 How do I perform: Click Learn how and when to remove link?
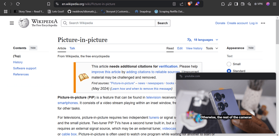141,88
